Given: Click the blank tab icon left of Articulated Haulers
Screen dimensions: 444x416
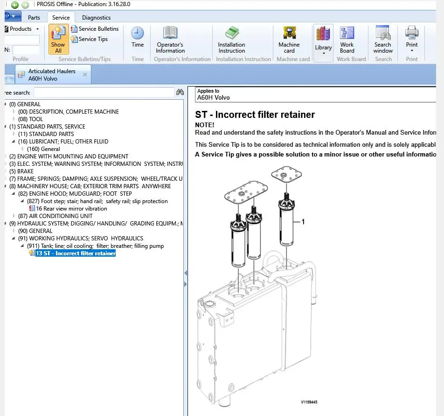Looking at the screenshot, I should (x=9, y=79).
